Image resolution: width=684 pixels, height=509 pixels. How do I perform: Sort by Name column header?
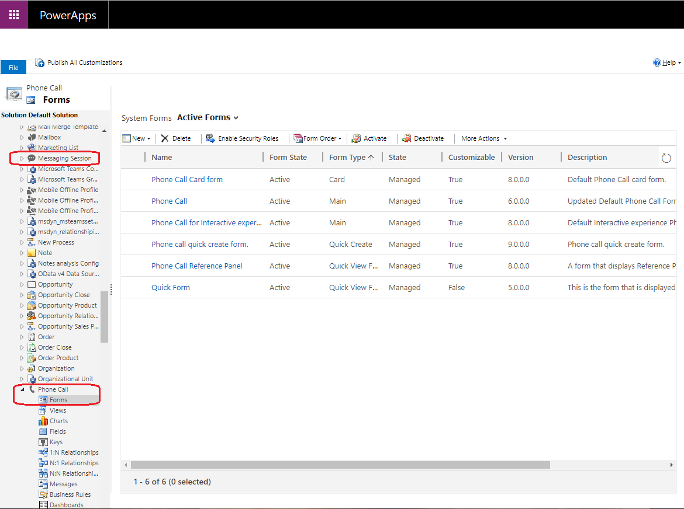pos(161,157)
